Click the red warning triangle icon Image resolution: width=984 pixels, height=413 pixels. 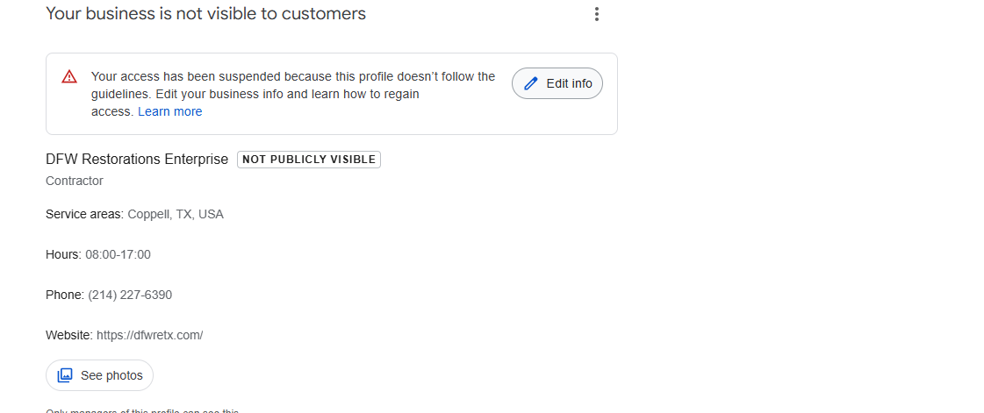pyautogui.click(x=69, y=77)
